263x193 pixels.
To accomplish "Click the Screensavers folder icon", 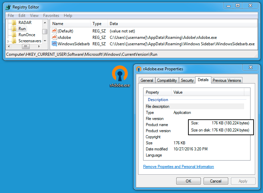I will pos(14,41).
